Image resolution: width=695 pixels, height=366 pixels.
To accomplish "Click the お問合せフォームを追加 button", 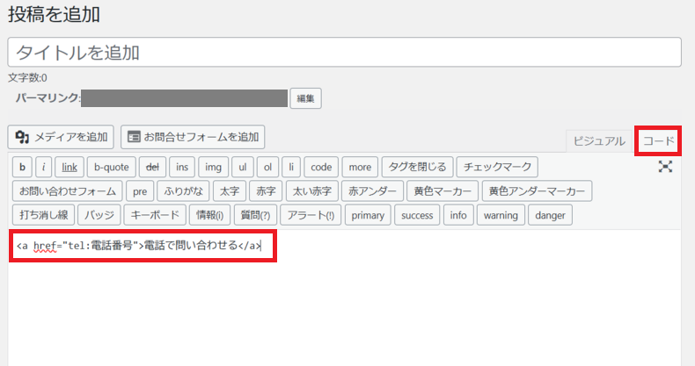I will pyautogui.click(x=193, y=137).
